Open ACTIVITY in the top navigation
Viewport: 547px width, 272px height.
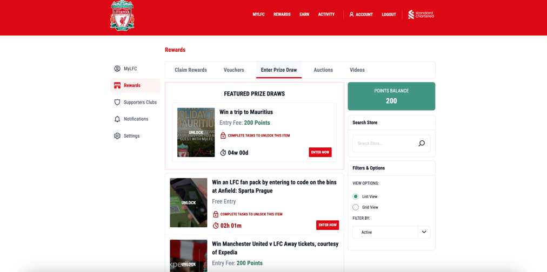click(326, 14)
